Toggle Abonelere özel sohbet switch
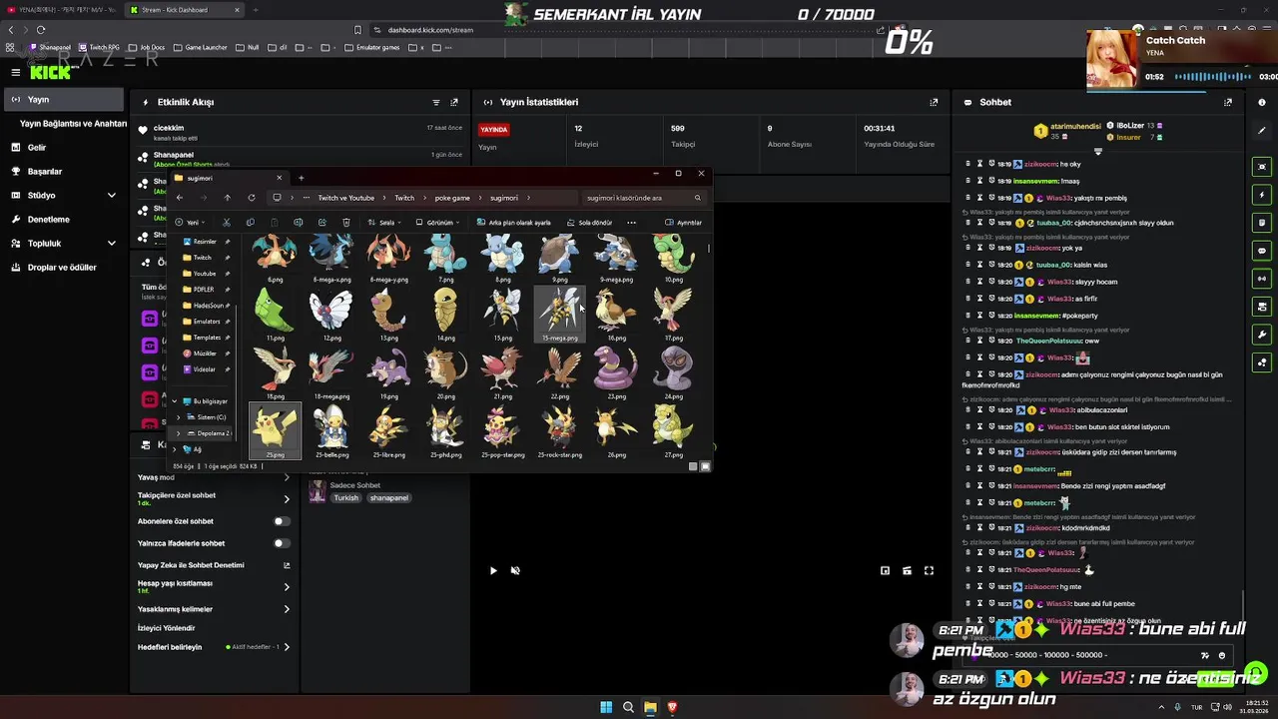Image resolution: width=1278 pixels, height=719 pixels. tap(282, 521)
